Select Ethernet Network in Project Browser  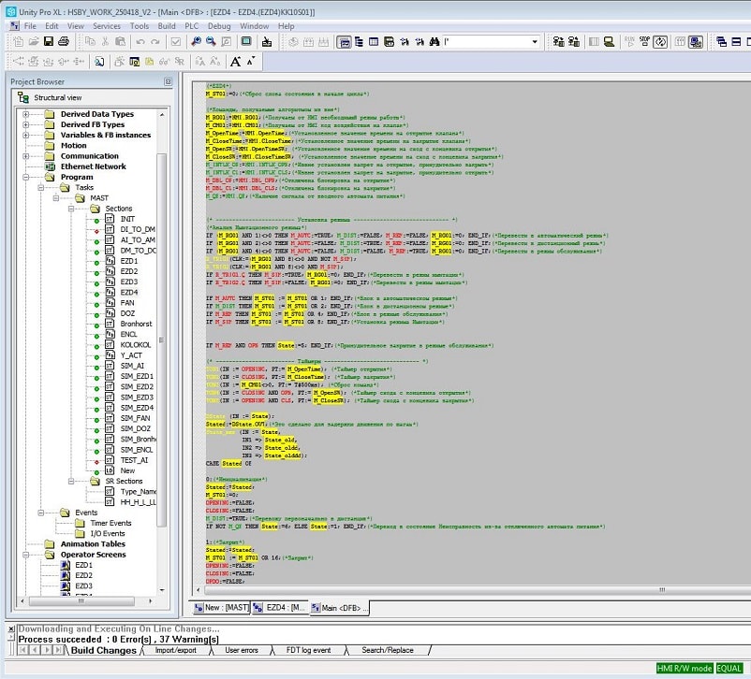[x=93, y=166]
